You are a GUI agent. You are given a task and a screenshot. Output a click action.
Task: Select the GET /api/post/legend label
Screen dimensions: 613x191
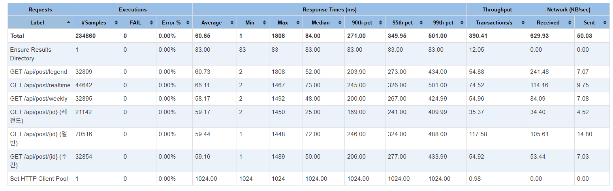[x=39, y=72]
